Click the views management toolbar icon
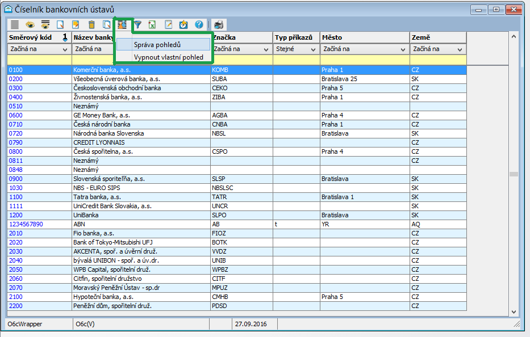 [122, 24]
